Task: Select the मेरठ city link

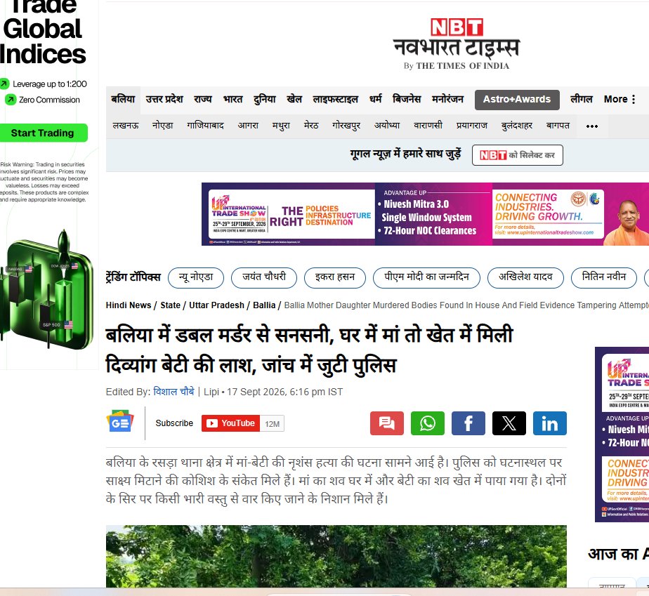Action: tap(311, 126)
